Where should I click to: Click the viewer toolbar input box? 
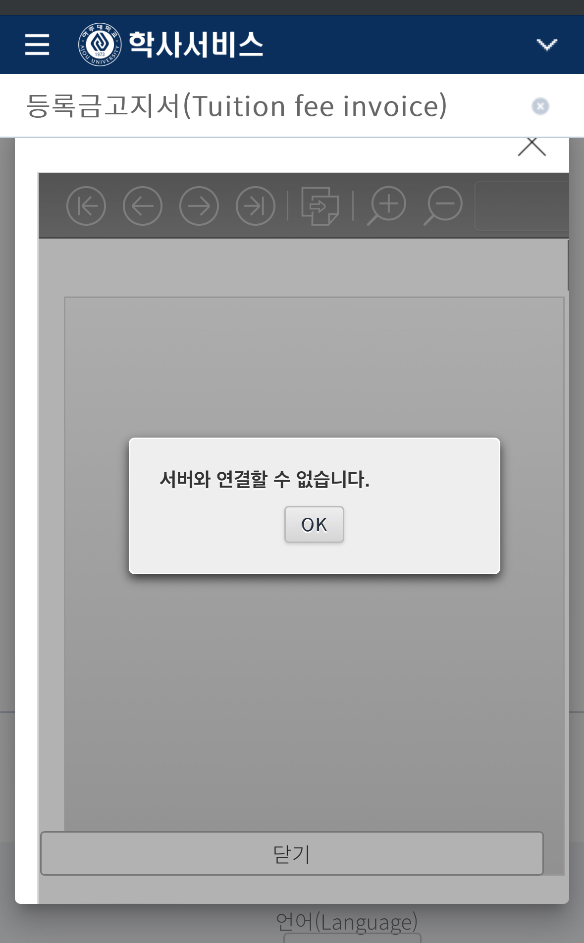(522, 206)
